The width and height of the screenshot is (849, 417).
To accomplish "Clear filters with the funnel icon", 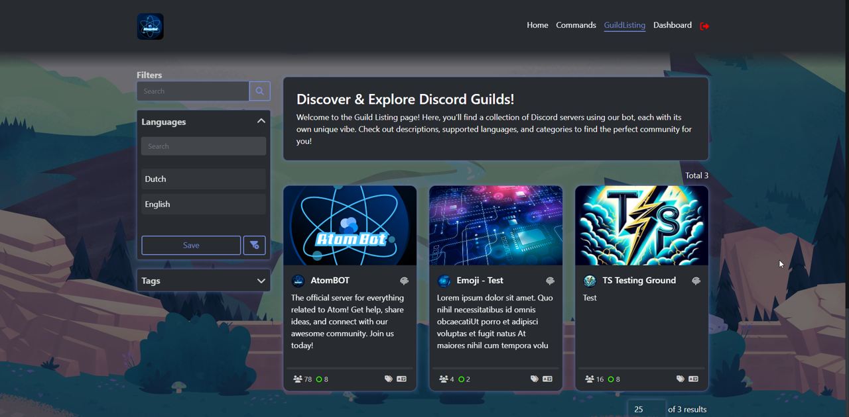I will pos(254,246).
